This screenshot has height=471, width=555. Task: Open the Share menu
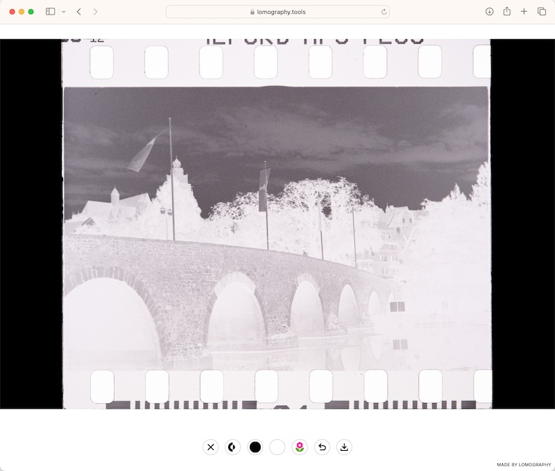pos(507,11)
